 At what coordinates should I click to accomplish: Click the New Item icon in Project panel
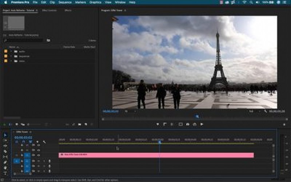coord(85,124)
